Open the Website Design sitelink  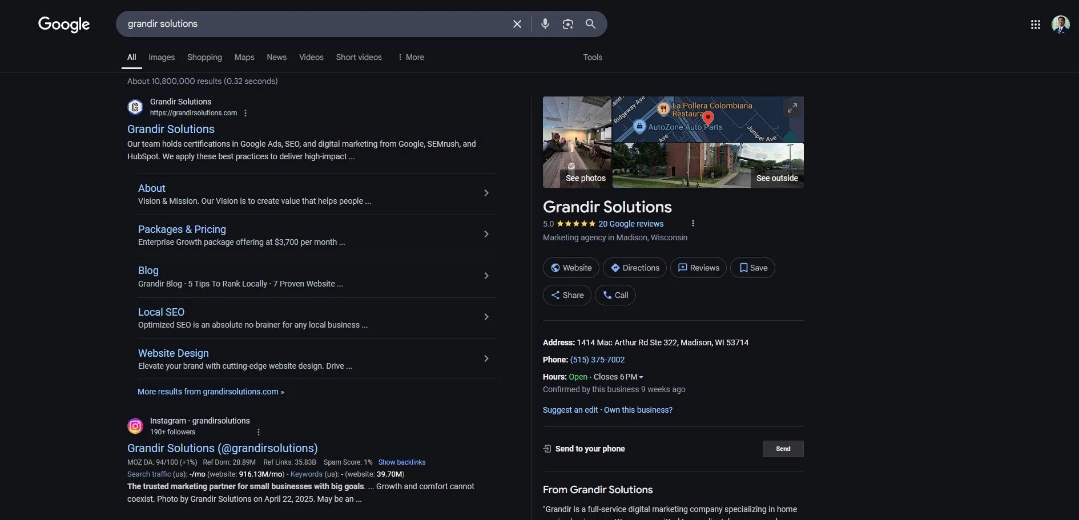tap(174, 353)
